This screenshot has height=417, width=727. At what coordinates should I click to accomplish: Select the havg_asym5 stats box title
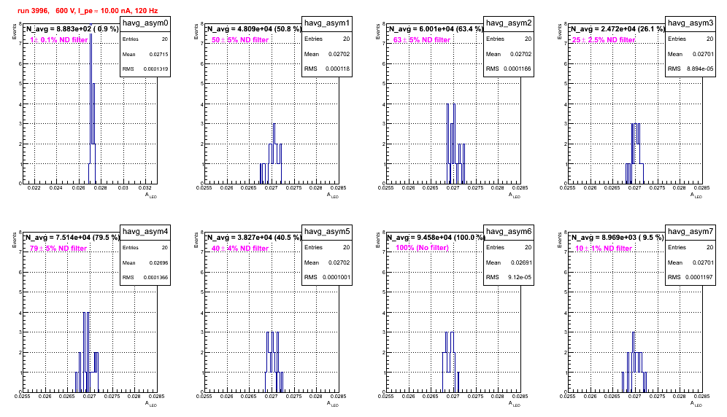pos(327,231)
